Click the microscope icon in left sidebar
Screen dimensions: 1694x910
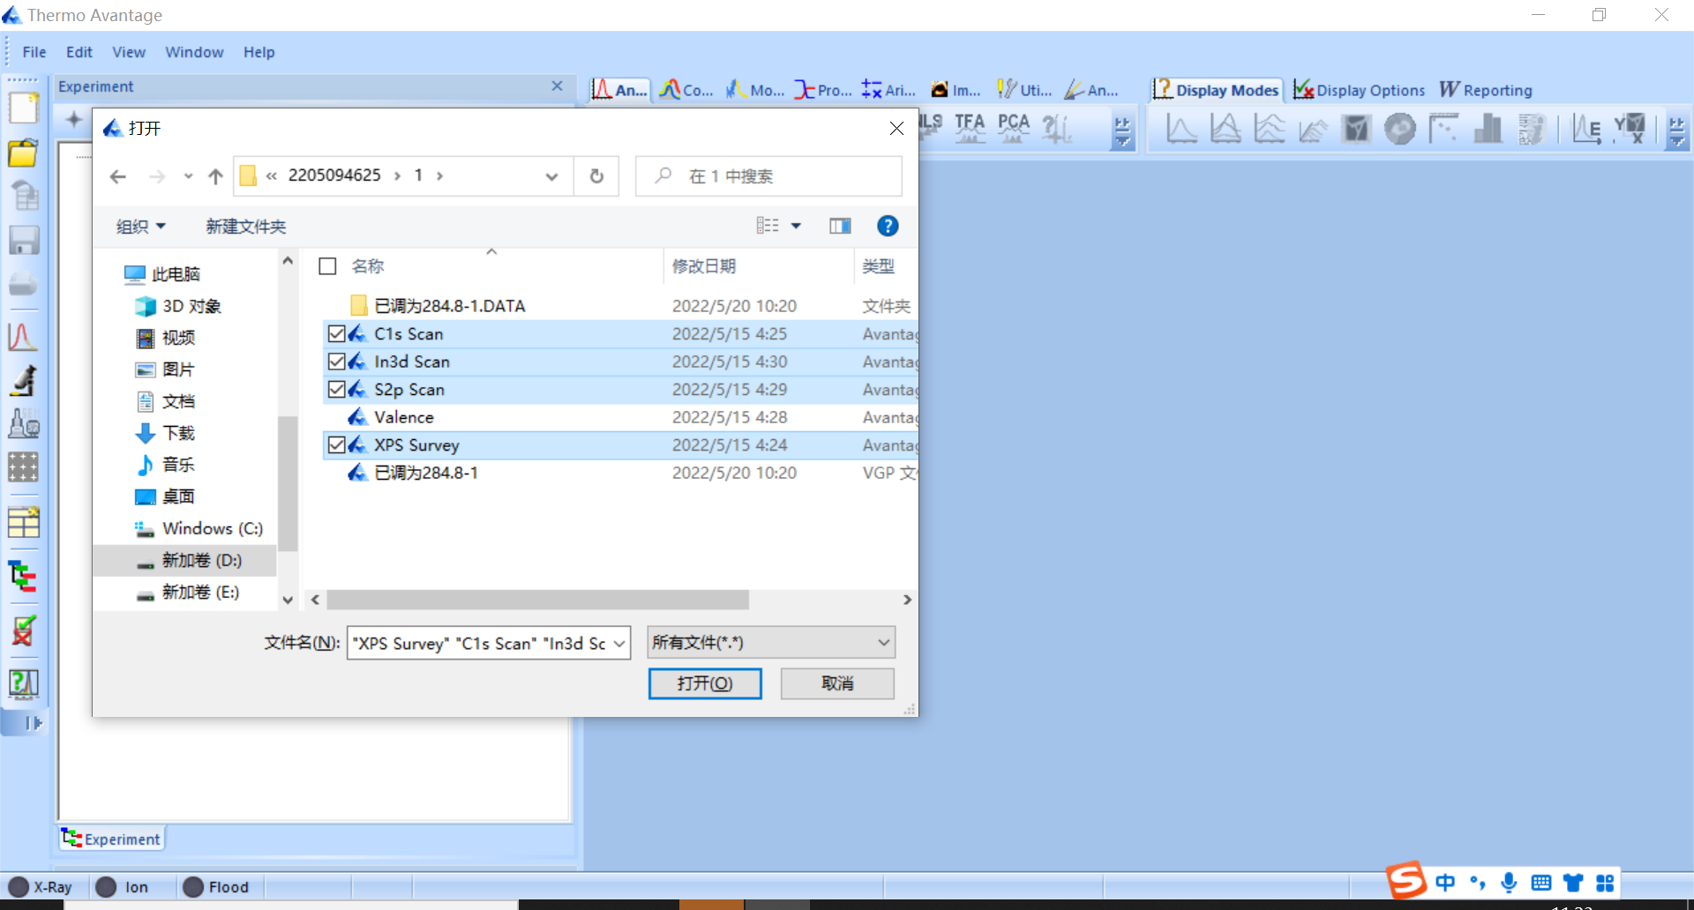coord(24,381)
